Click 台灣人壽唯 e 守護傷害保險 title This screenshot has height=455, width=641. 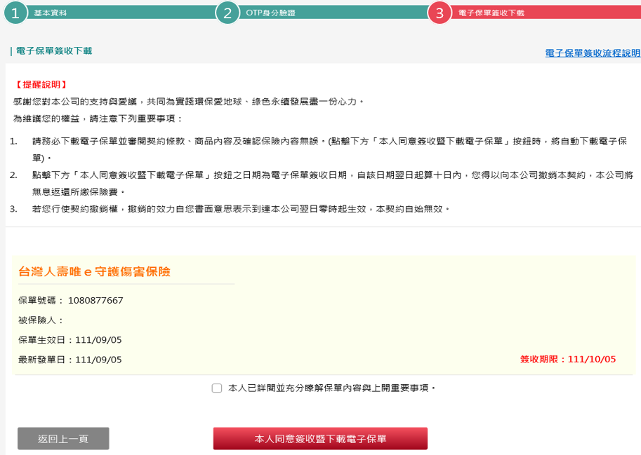tap(95, 271)
